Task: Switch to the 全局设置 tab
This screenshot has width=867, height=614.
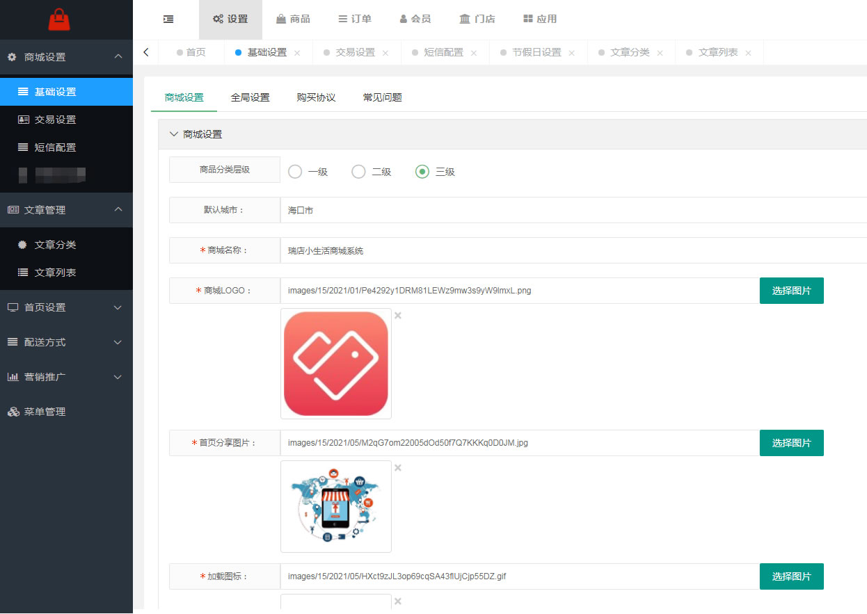Action: click(250, 97)
